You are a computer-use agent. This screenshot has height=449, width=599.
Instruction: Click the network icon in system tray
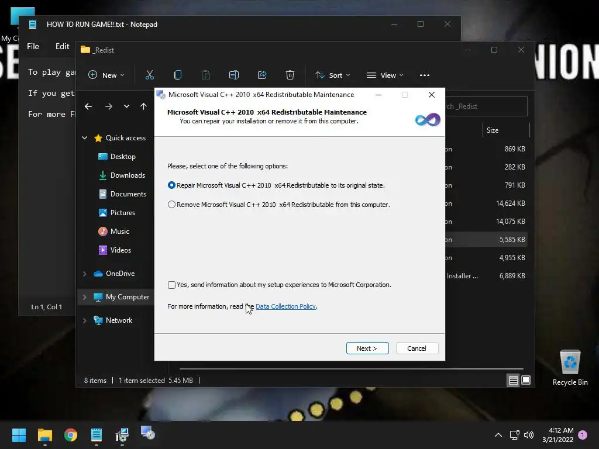514,435
